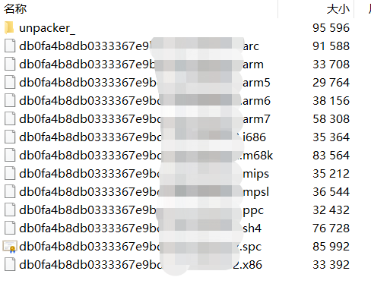Sort by the 名称 column header
The image size is (371, 293).
pos(15,9)
